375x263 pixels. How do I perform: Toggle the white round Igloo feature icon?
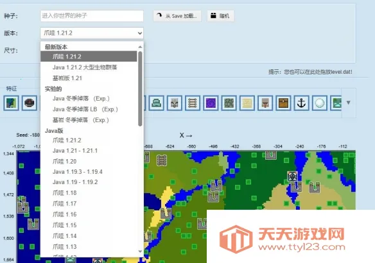[320, 103]
